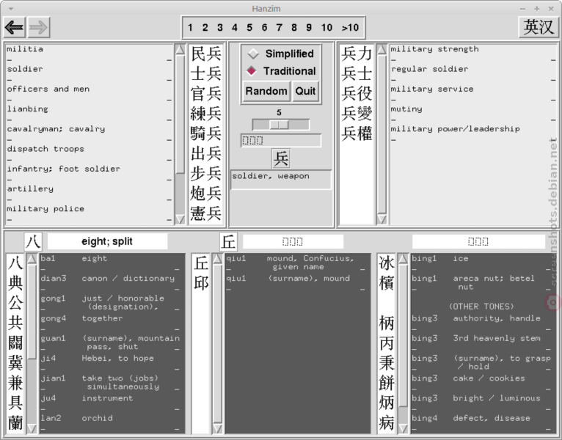
Task: Click the down arrow of left compounds scrollbar
Action: tap(180, 219)
